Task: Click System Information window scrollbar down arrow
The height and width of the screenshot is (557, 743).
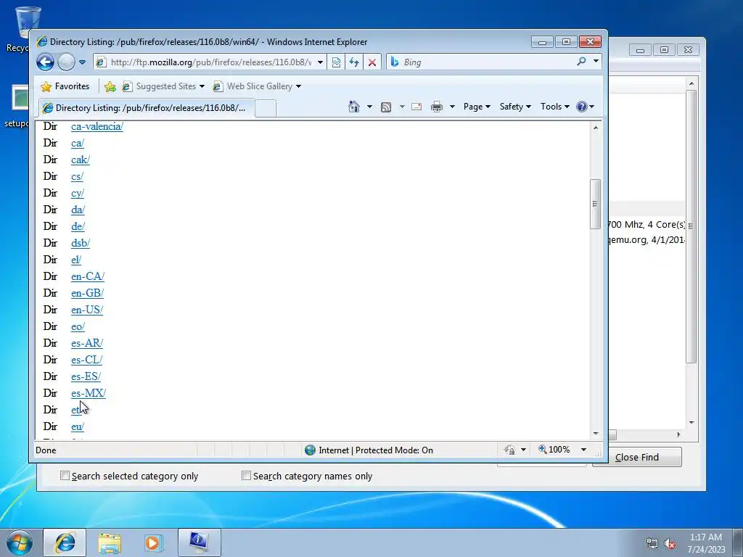Action: pos(691,423)
